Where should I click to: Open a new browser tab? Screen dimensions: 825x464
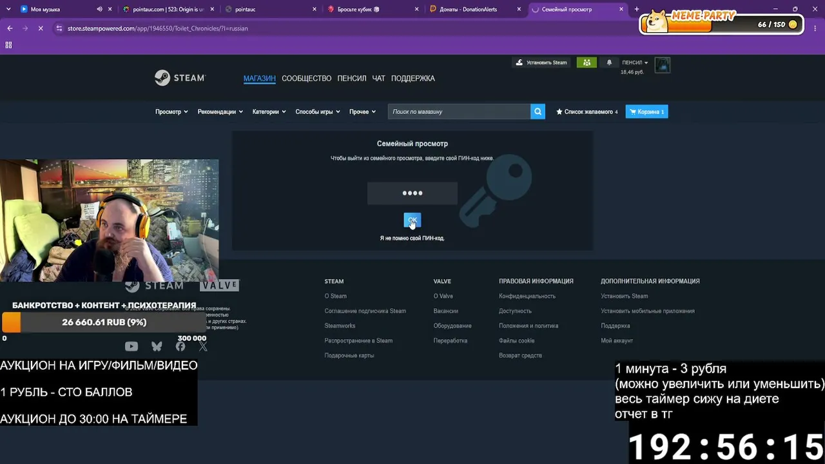637,9
